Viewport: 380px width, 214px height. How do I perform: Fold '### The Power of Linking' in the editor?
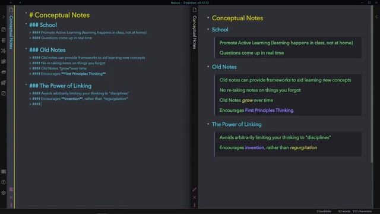pos(26,84)
